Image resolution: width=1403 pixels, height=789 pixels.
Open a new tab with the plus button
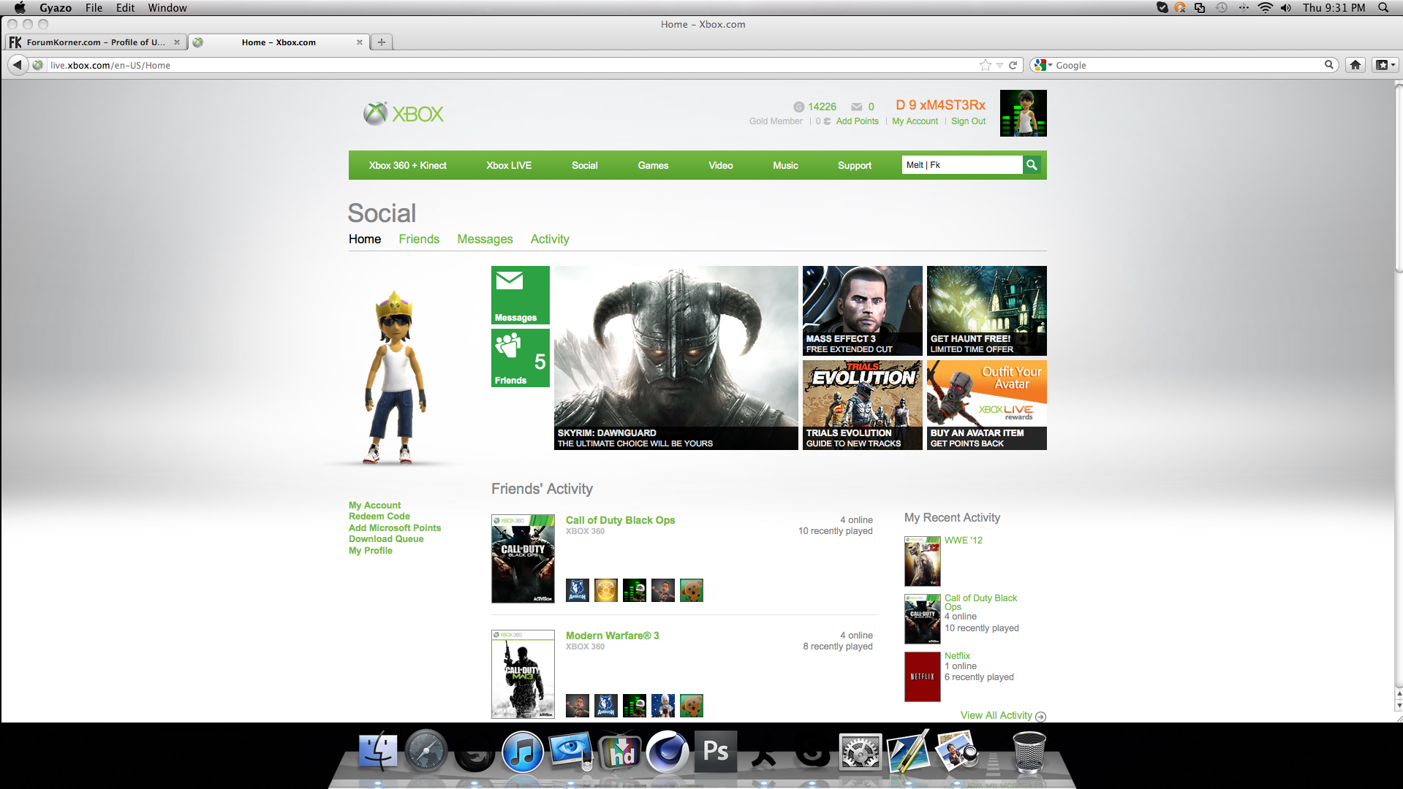pyautogui.click(x=381, y=42)
